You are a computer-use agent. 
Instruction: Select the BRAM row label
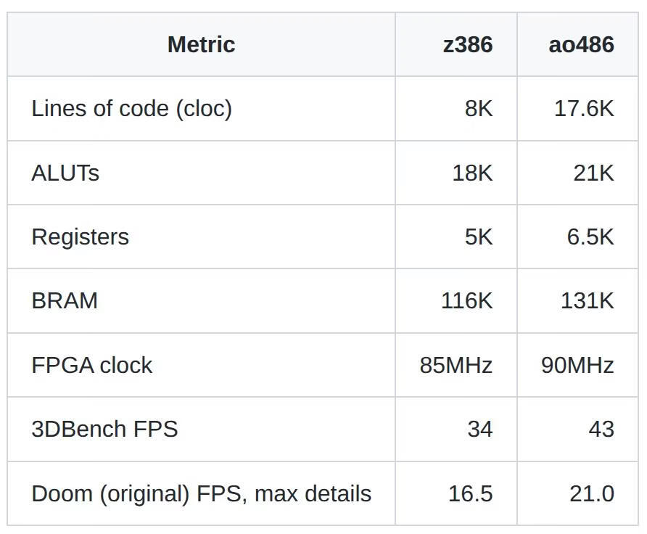pyautogui.click(x=65, y=301)
